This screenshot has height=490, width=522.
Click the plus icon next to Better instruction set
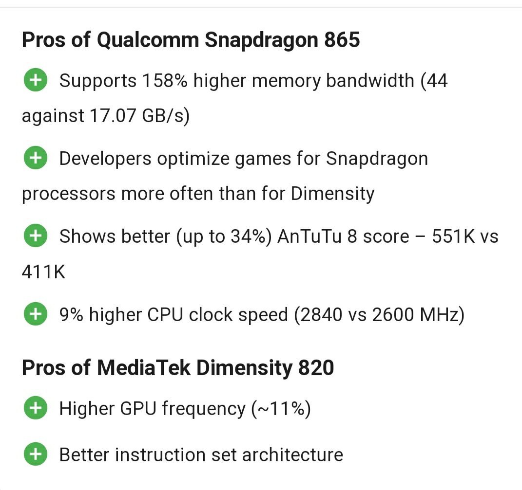coord(35,454)
